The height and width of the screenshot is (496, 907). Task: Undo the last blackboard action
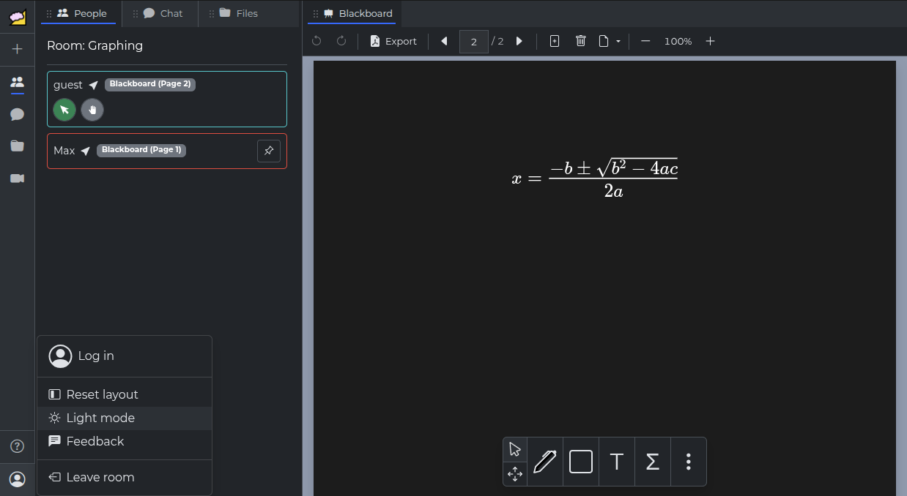click(x=316, y=41)
